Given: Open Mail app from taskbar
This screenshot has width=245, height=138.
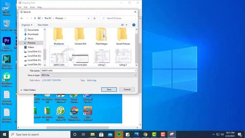Looking at the screenshot, I should (110, 135).
